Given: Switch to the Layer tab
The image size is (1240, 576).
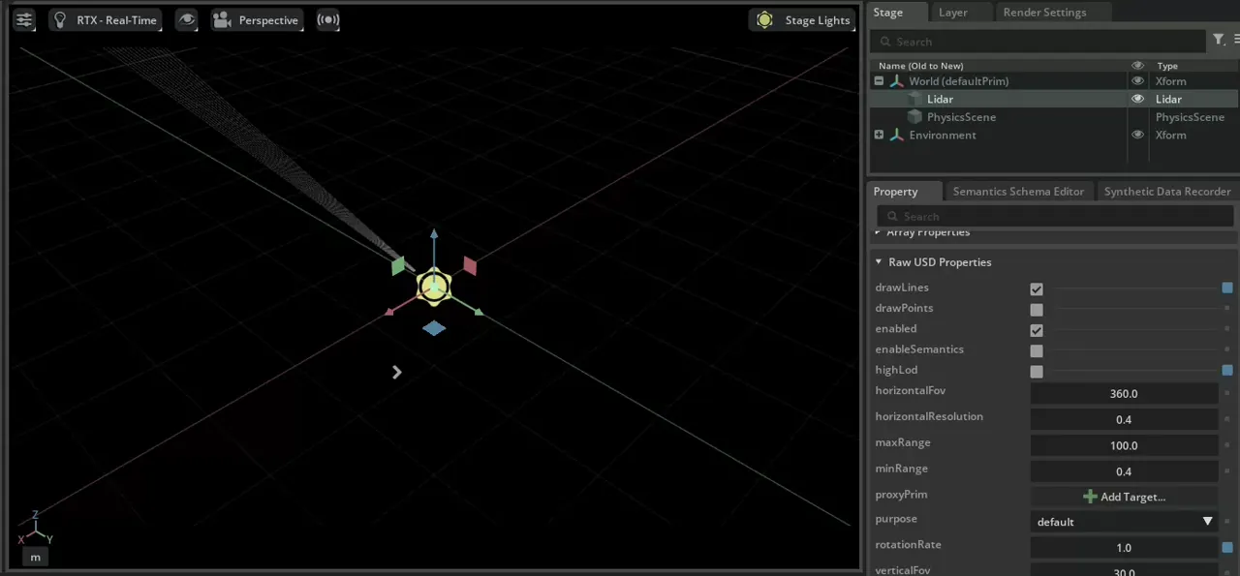Looking at the screenshot, I should coord(952,13).
